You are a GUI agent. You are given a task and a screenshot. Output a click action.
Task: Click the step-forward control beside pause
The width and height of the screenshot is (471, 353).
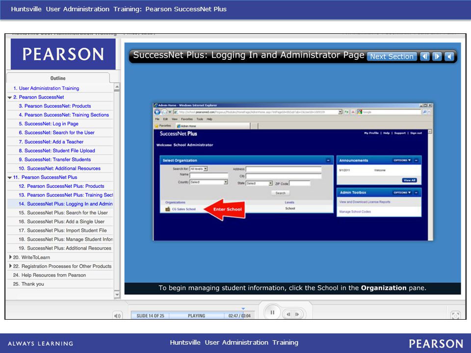click(x=297, y=314)
